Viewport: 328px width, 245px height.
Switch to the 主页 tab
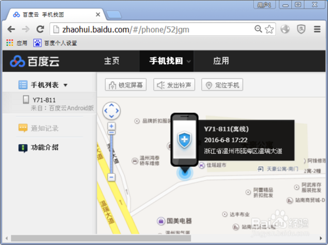(112, 61)
